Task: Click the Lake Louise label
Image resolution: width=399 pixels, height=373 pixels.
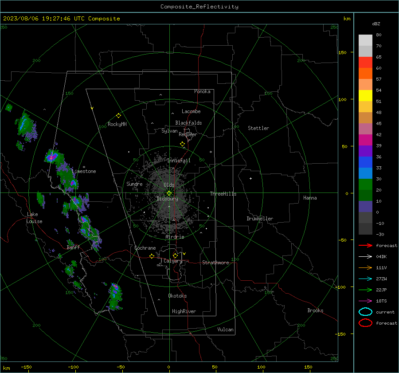Action: coord(34,218)
